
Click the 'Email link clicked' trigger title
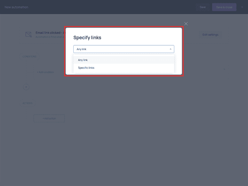[x=50, y=33]
